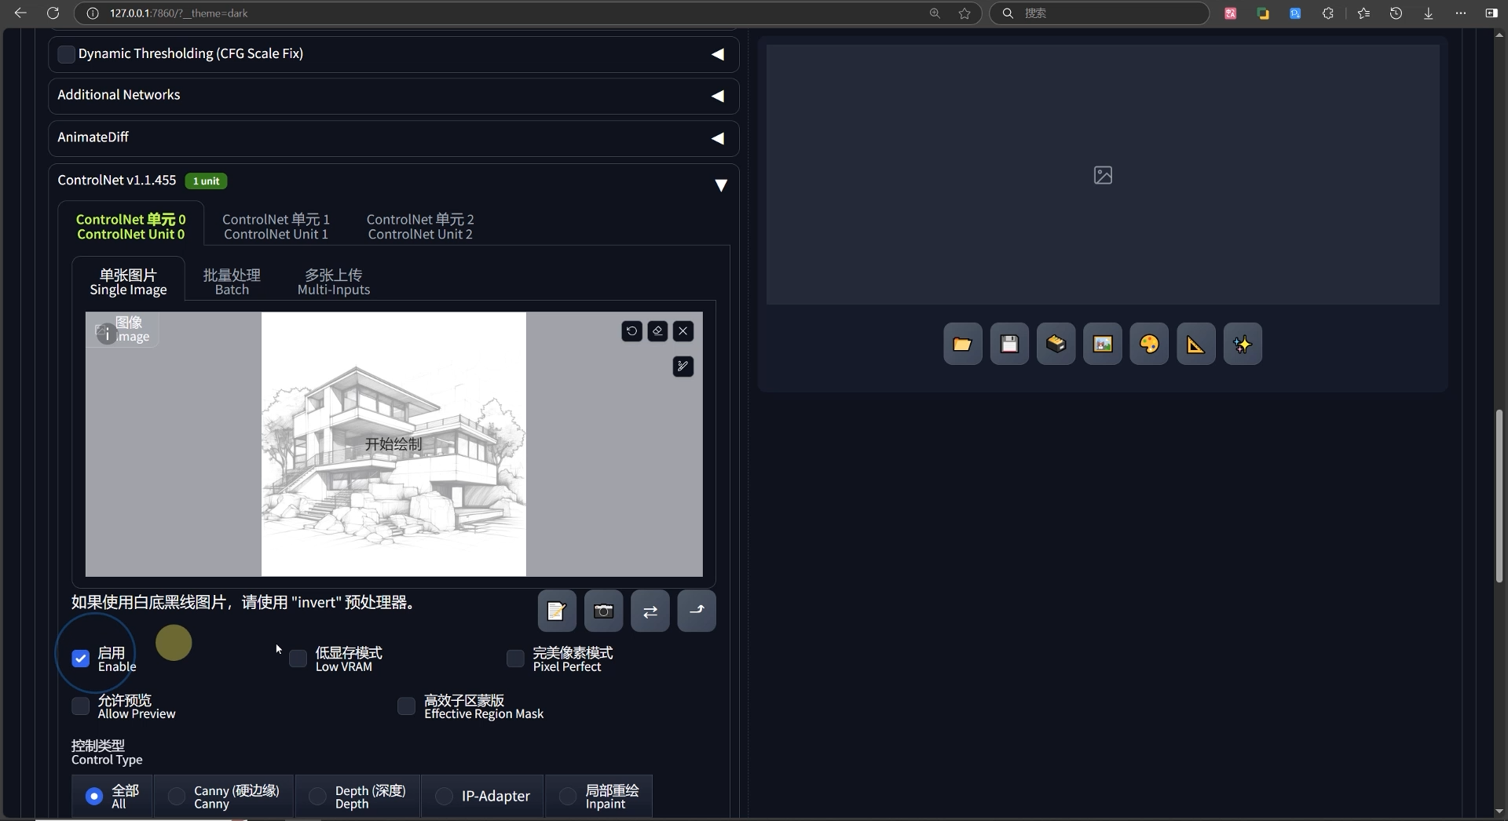Click the image placeholder icon in output gallery
The height and width of the screenshot is (821, 1508).
[x=1103, y=175]
